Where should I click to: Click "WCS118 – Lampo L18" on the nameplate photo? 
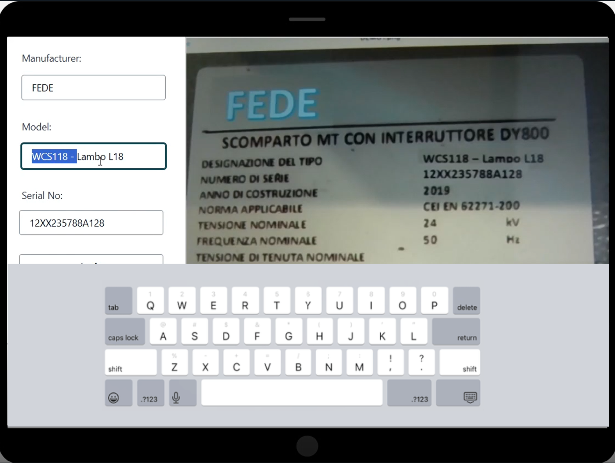click(x=483, y=159)
